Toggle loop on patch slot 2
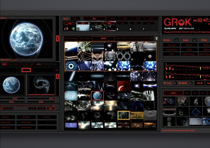 tap(83, 23)
